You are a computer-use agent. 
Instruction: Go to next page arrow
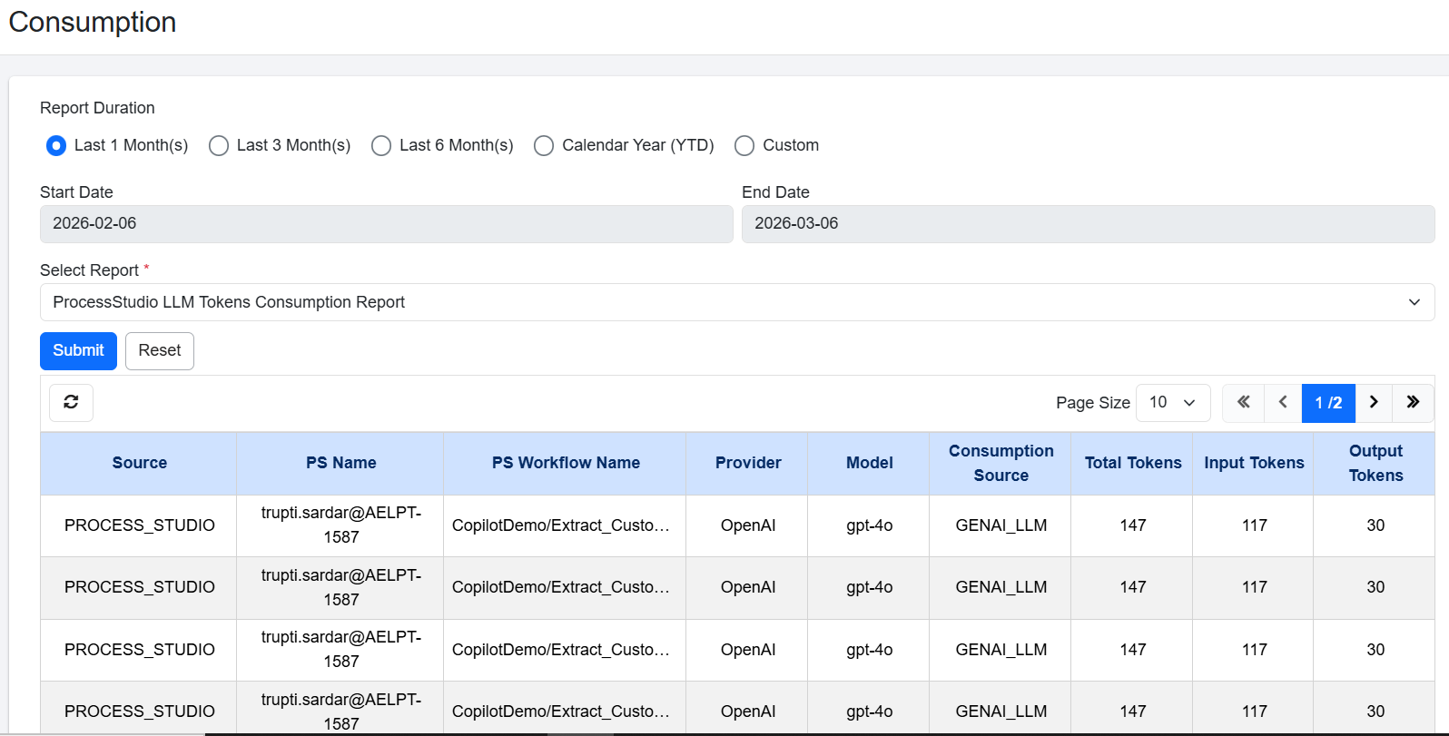pyautogui.click(x=1374, y=403)
